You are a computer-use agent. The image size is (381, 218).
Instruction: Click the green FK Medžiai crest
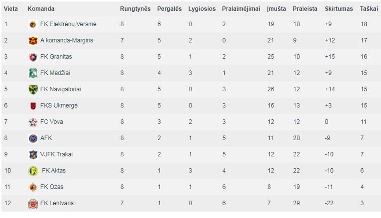coord(33,73)
